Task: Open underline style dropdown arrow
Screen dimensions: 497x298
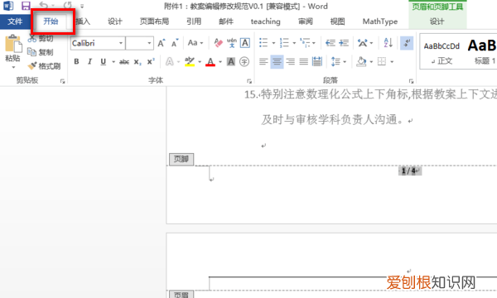Action: tap(113, 62)
